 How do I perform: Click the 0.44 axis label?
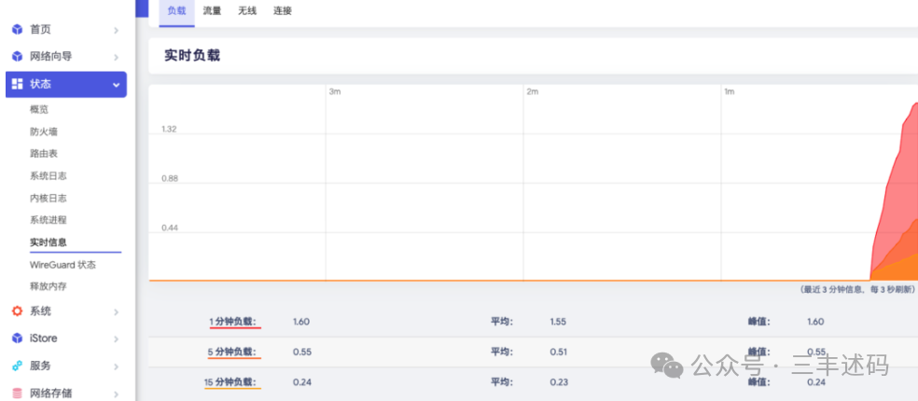169,228
